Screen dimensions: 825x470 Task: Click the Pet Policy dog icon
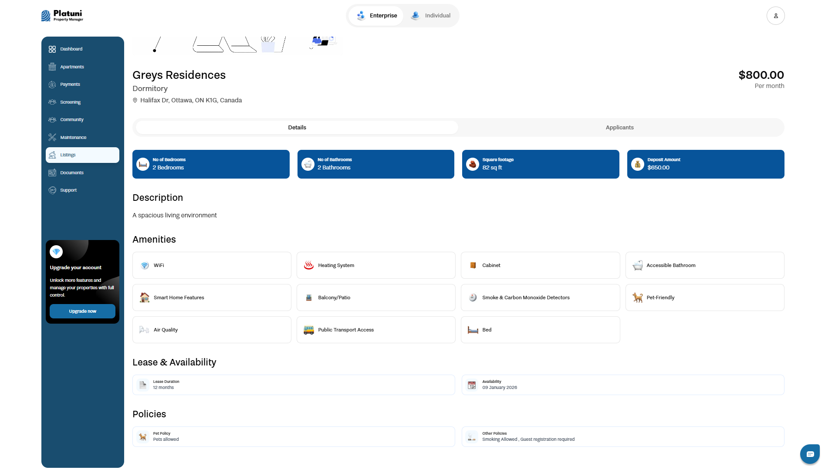(143, 437)
